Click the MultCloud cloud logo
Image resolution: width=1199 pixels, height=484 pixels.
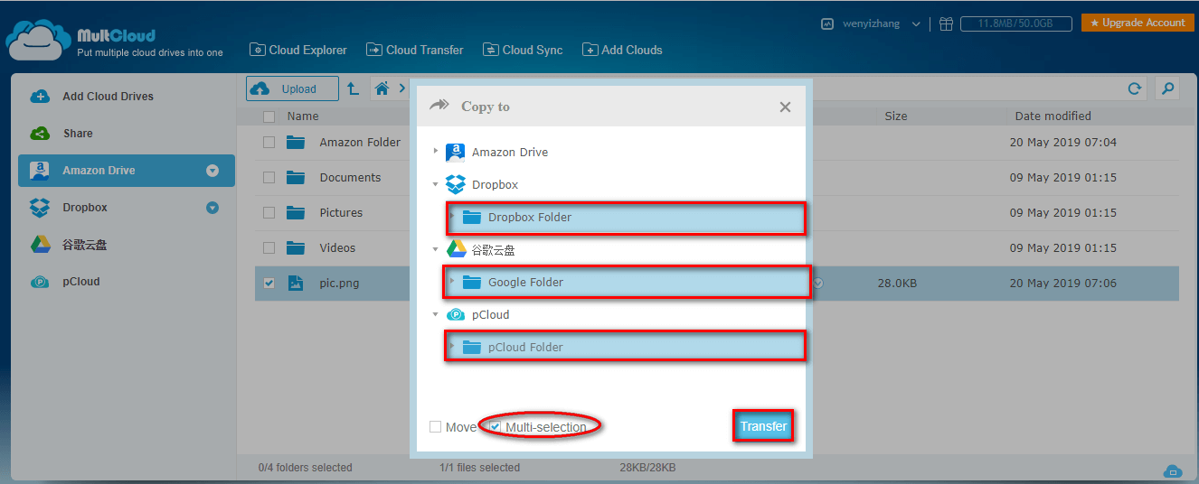click(38, 40)
